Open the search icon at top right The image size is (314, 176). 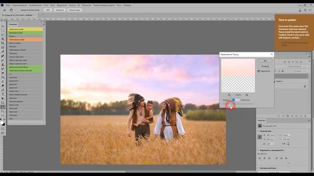(x=305, y=10)
